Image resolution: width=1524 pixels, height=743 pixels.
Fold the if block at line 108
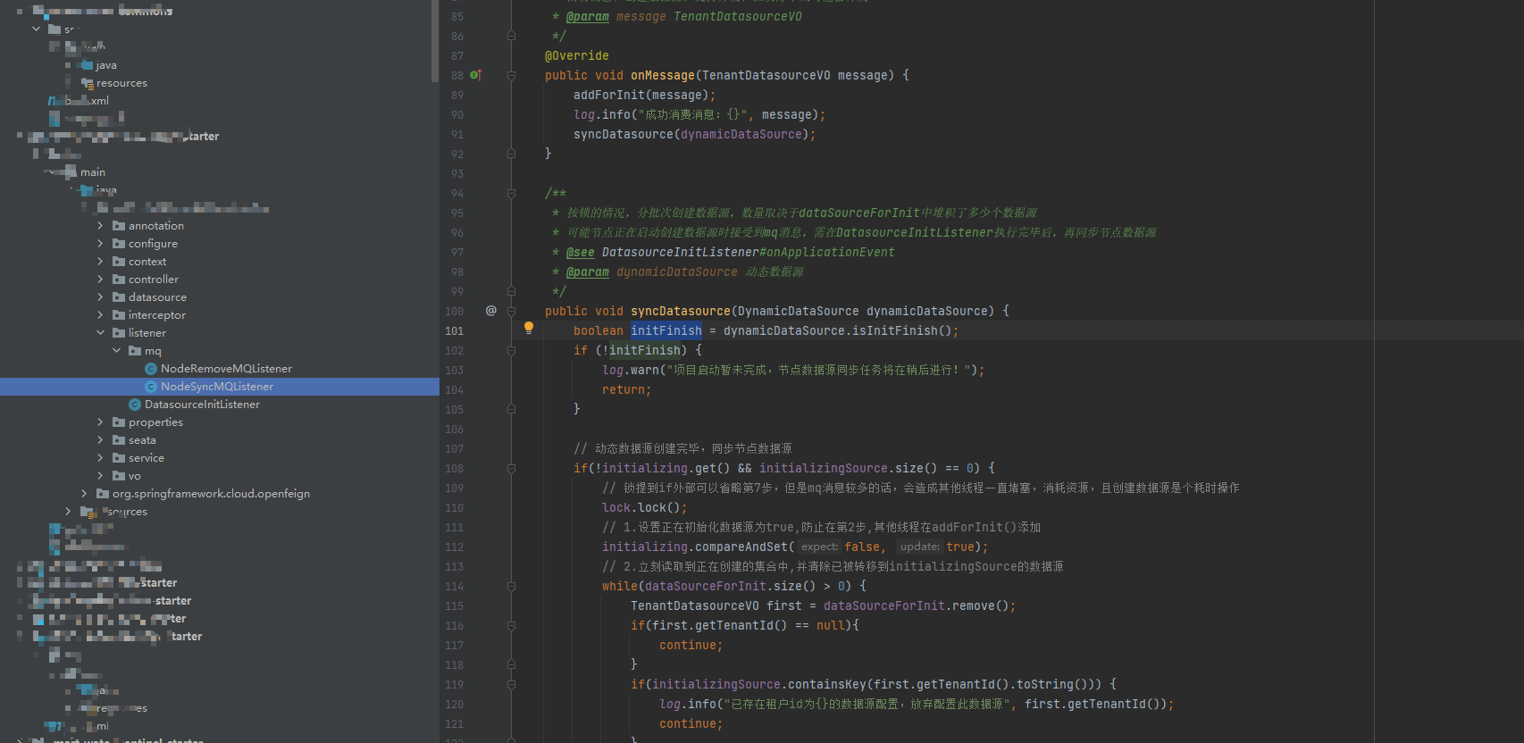pyautogui.click(x=511, y=469)
